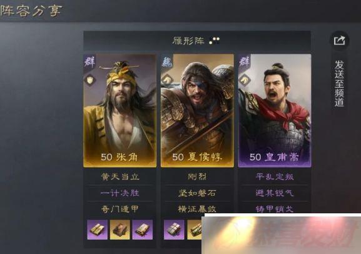Click the shield troop icon on 张角
The width and height of the screenshot is (361, 254).
[x=89, y=80]
